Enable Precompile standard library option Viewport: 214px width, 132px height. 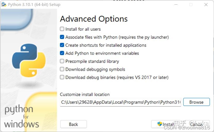coord(62,61)
